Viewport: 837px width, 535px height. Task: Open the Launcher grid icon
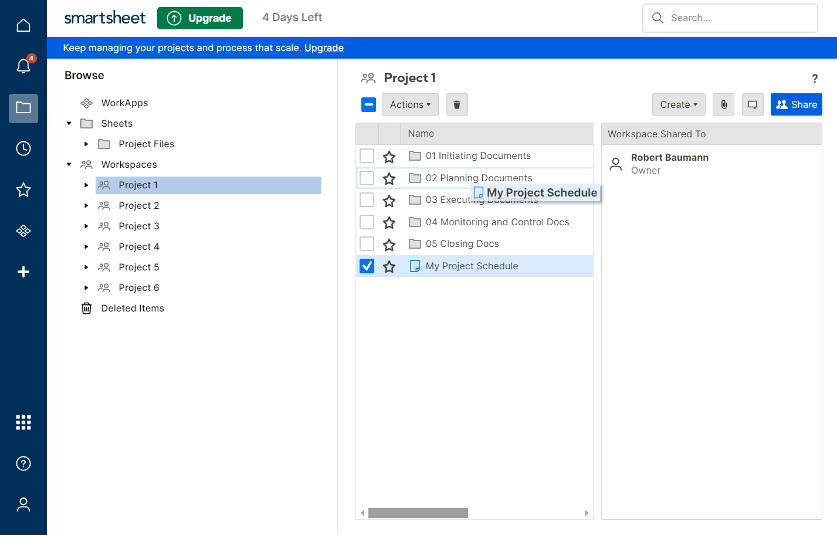coord(23,422)
